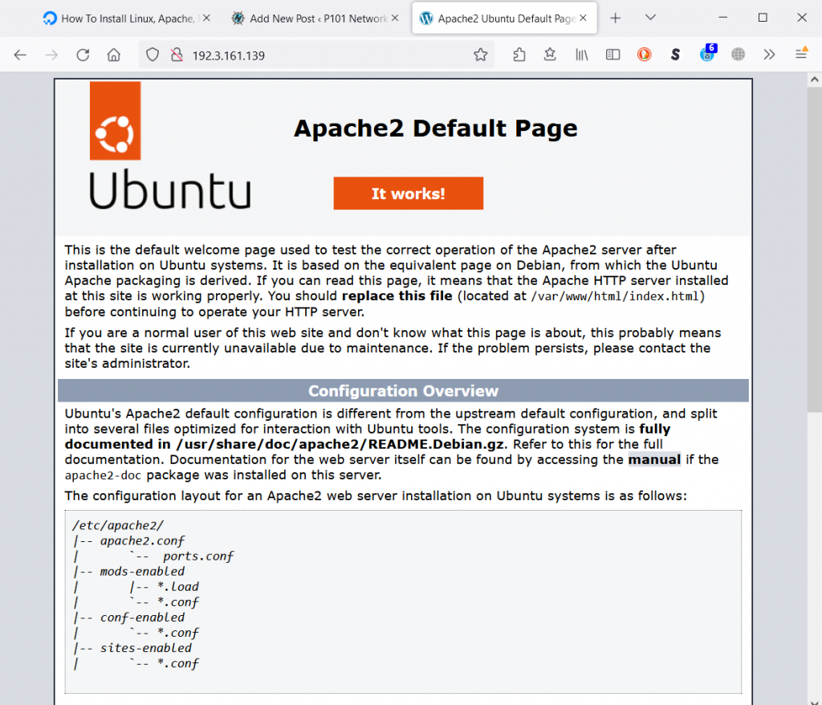Image resolution: width=822 pixels, height=705 pixels.
Task: Reload the current page
Action: 83,55
